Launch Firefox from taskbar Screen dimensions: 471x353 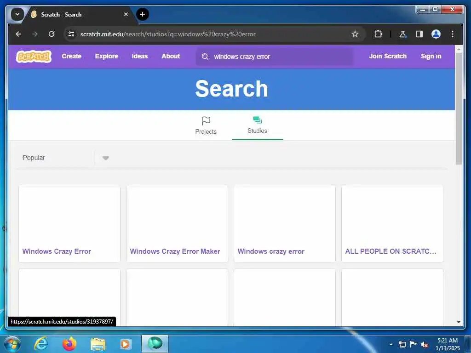pos(69,344)
